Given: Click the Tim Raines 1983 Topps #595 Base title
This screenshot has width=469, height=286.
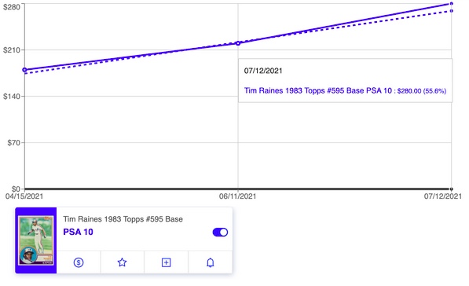Looking at the screenshot, I should click(x=123, y=219).
